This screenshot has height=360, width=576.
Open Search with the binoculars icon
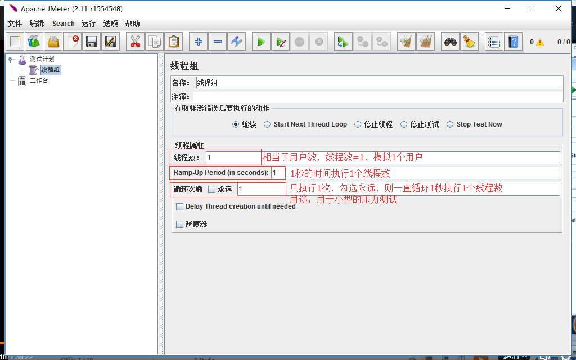[x=451, y=42]
